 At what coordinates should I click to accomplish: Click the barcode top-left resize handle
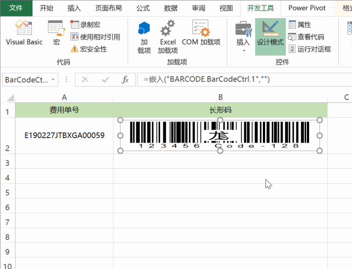120,120
